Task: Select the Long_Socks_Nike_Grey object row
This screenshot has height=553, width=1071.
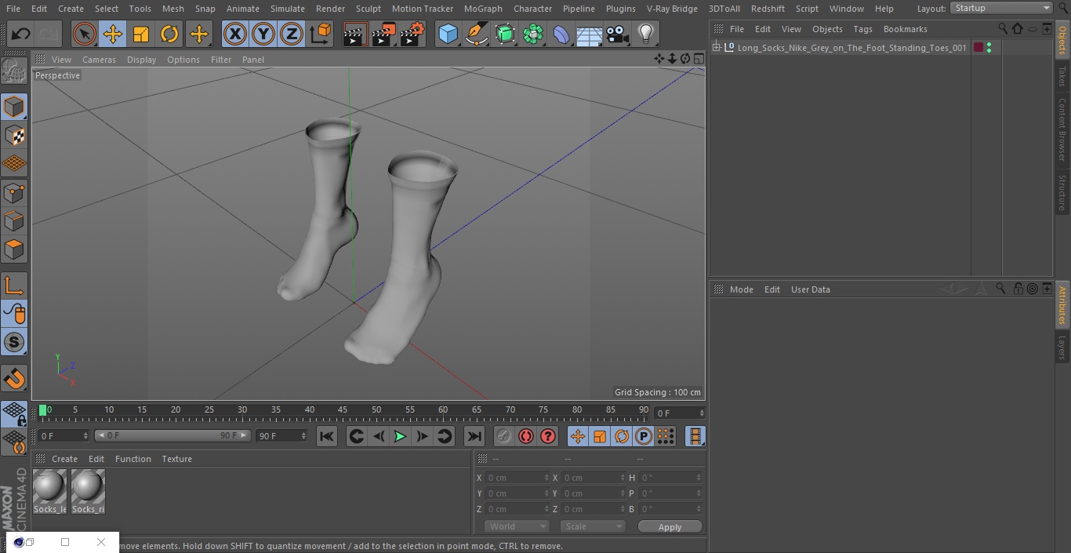Action: coord(851,48)
